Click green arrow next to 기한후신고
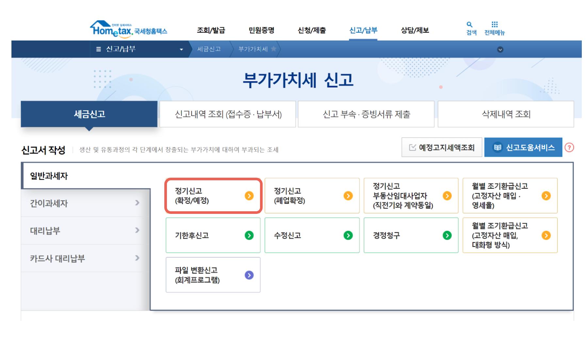 tap(249, 235)
